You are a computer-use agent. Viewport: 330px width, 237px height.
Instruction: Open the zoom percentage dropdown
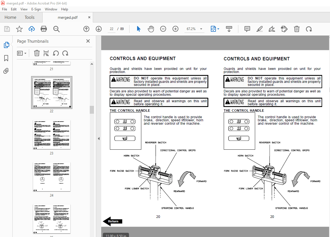pyautogui.click(x=201, y=29)
